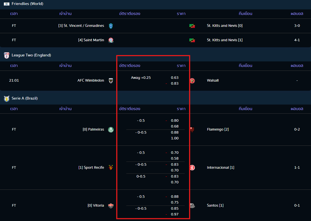Open the Friendlies (World) league header
This screenshot has height=221, width=311.
tap(155, 4)
